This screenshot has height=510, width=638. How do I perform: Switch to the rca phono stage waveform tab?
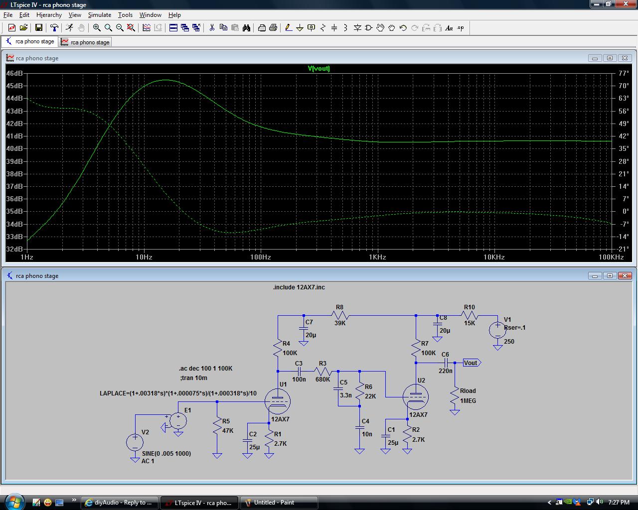(x=85, y=42)
